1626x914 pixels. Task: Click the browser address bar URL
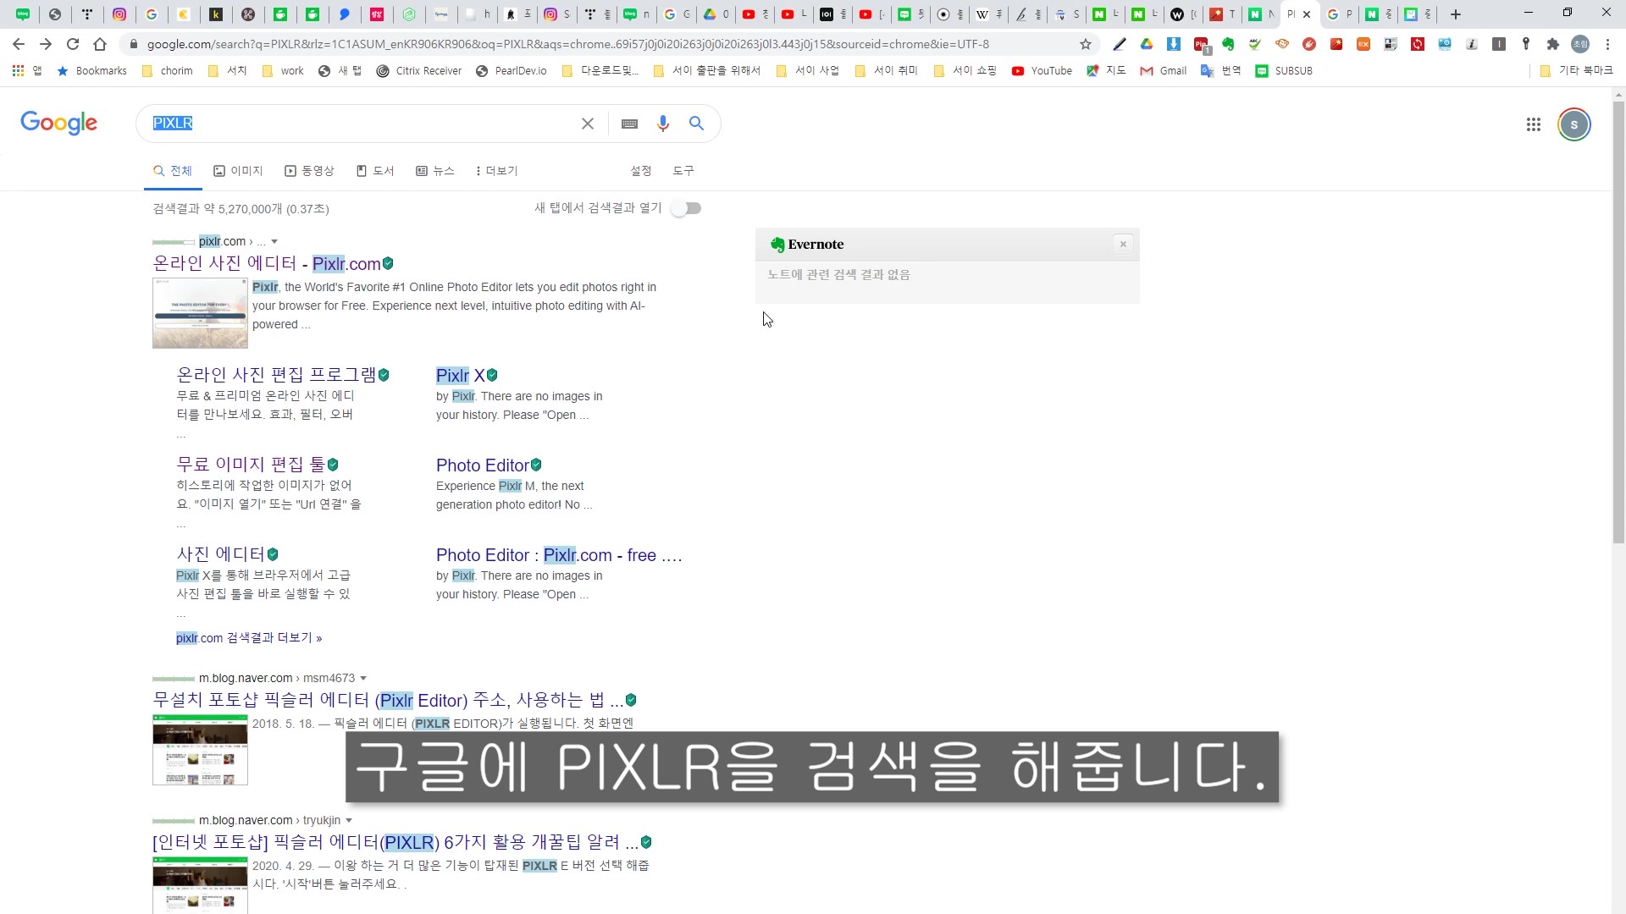tap(567, 44)
